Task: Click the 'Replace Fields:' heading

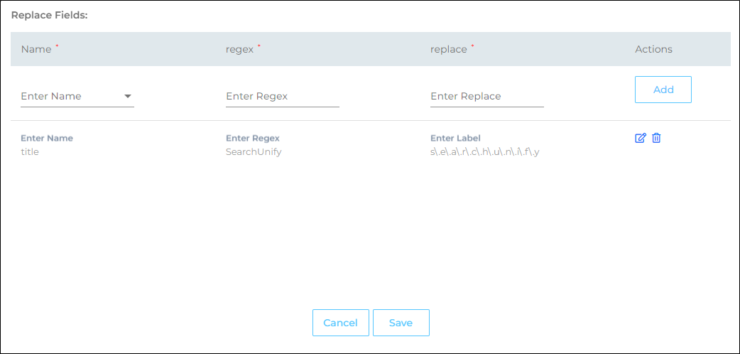Action: (49, 15)
